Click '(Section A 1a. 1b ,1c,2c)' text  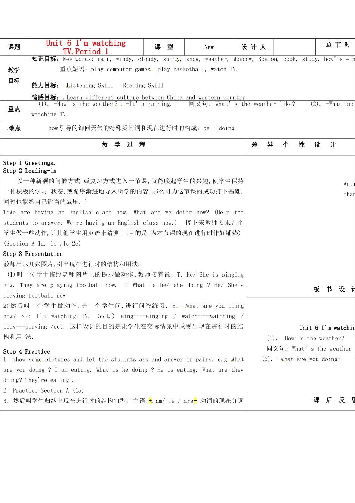pyautogui.click(x=42, y=244)
